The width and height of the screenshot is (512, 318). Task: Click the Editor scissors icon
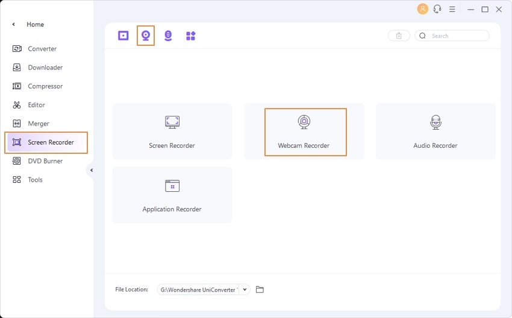tap(17, 105)
